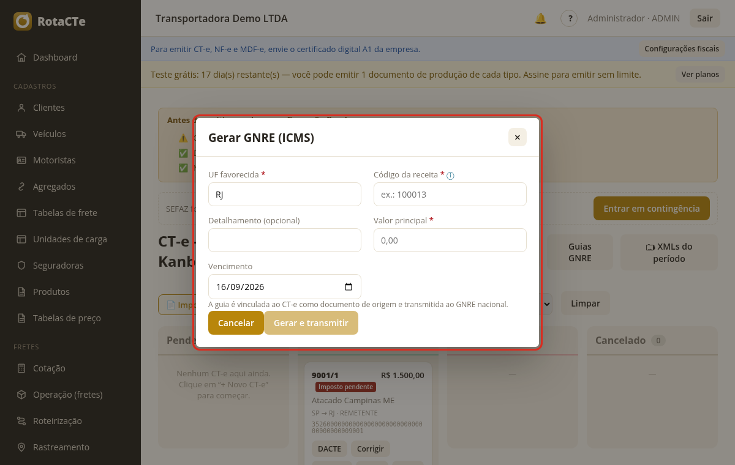Click the Cancelar button

pyautogui.click(x=236, y=323)
